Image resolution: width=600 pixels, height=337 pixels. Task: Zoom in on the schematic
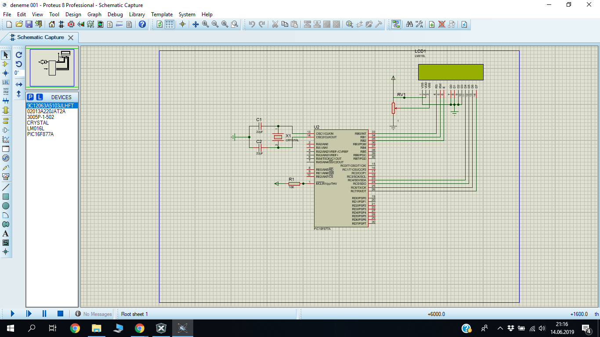tap(206, 24)
